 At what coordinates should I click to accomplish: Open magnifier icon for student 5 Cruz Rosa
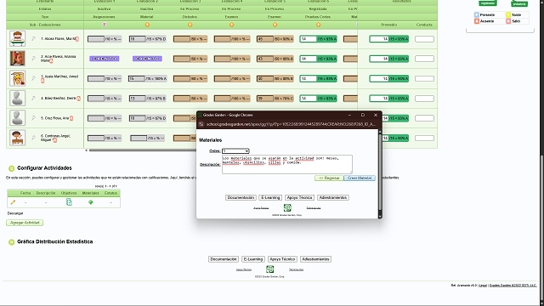pyautogui.click(x=34, y=118)
